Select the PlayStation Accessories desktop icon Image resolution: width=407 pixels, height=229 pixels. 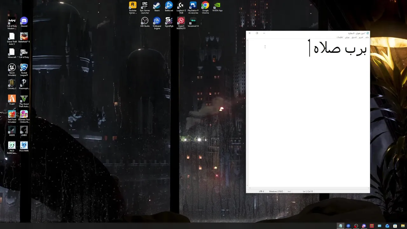coord(193,8)
